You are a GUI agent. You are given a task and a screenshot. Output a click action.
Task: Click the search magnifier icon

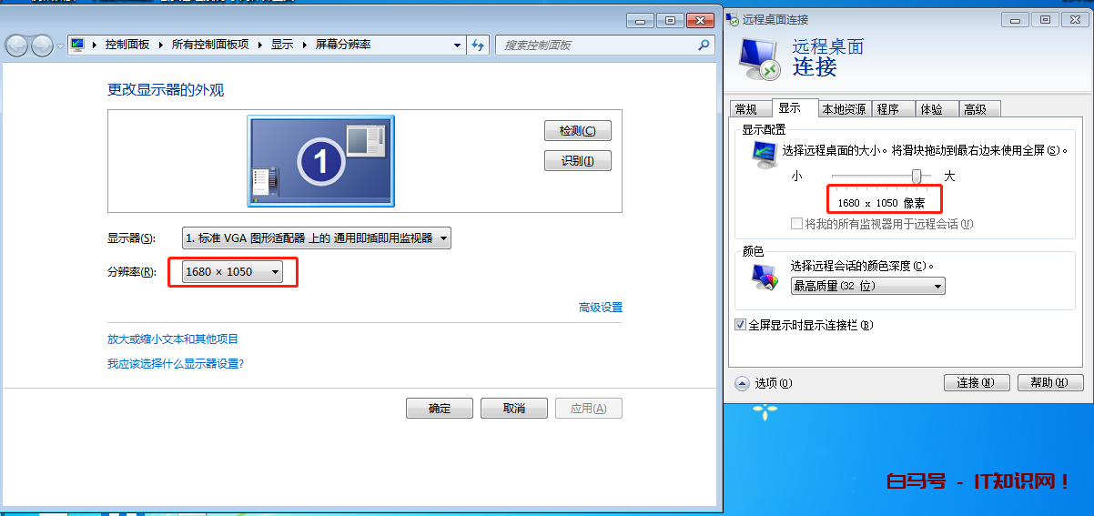[x=704, y=45]
